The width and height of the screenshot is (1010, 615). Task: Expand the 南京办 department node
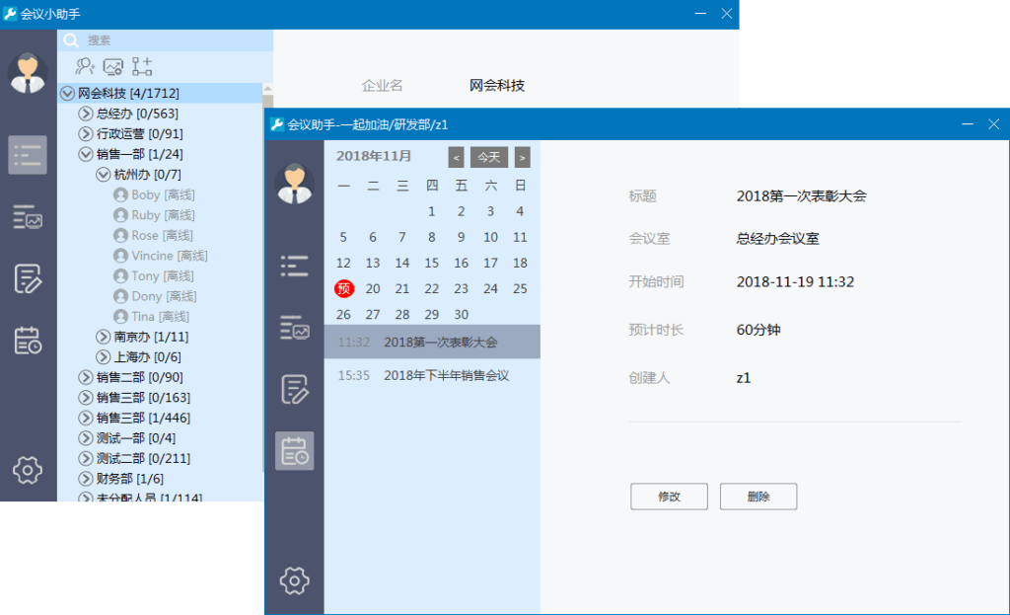click(x=103, y=337)
